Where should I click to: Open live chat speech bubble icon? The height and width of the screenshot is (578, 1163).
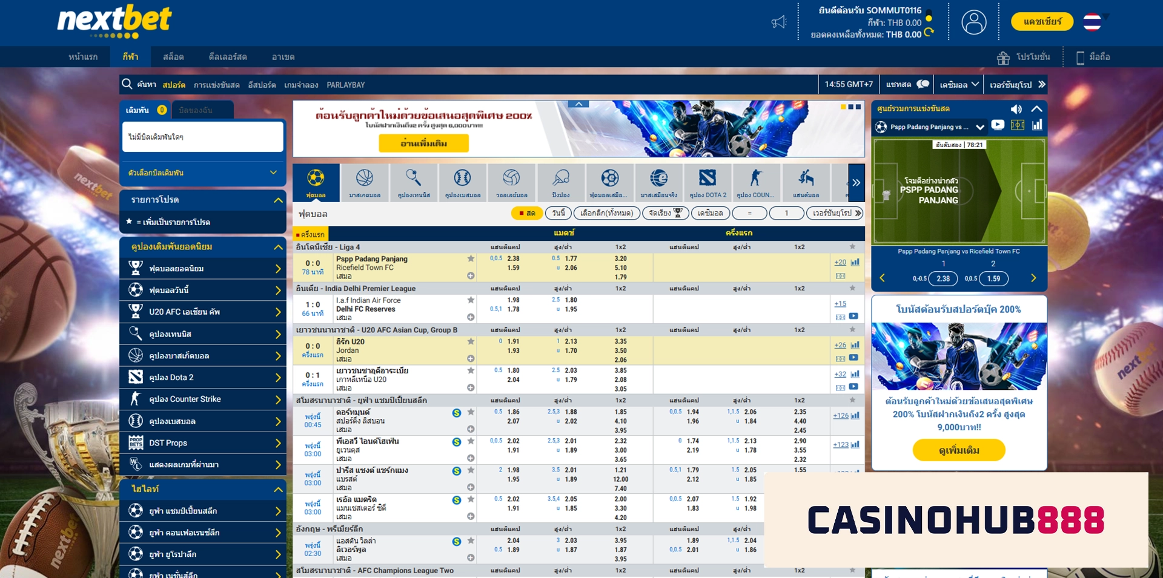pyautogui.click(x=923, y=84)
